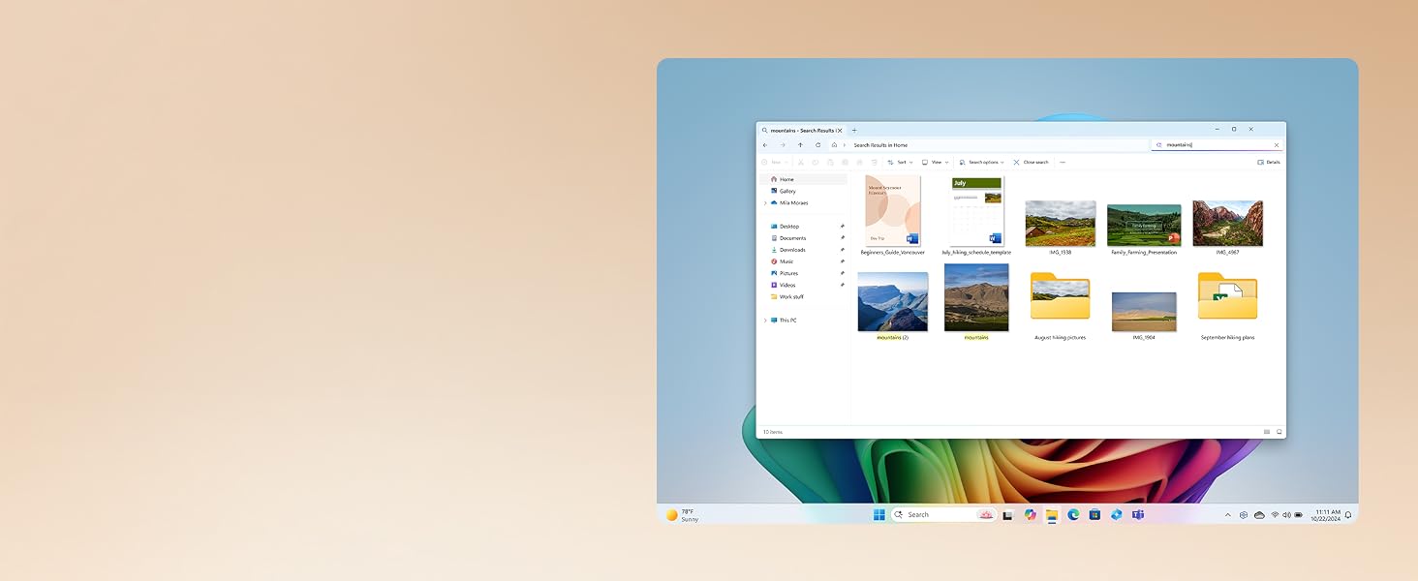
Task: Select the July_hiking_schedule_template document
Action: coord(976,215)
